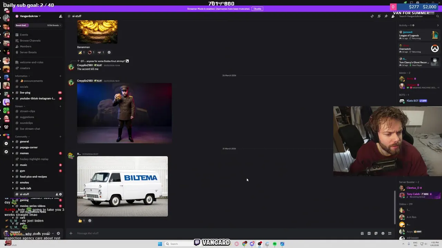
Task: Toggle the member list icon
Action: pyautogui.click(x=393, y=16)
